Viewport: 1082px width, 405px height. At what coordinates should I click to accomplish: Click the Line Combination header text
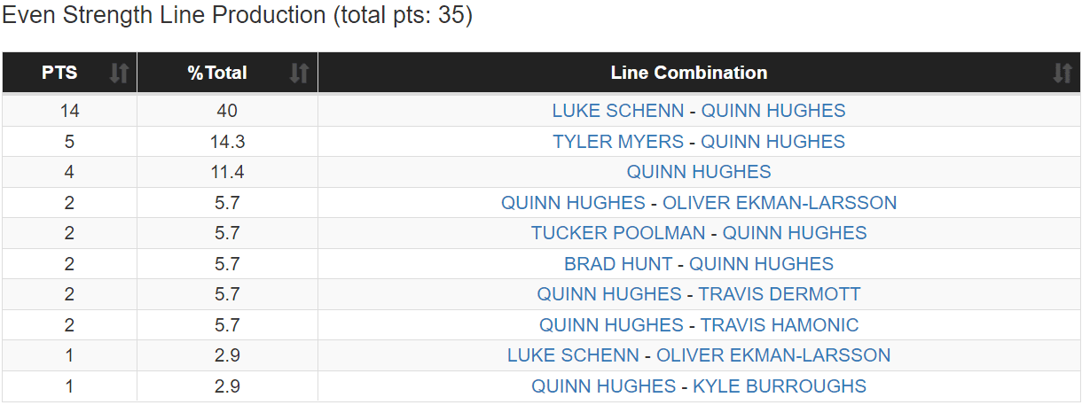click(x=689, y=74)
